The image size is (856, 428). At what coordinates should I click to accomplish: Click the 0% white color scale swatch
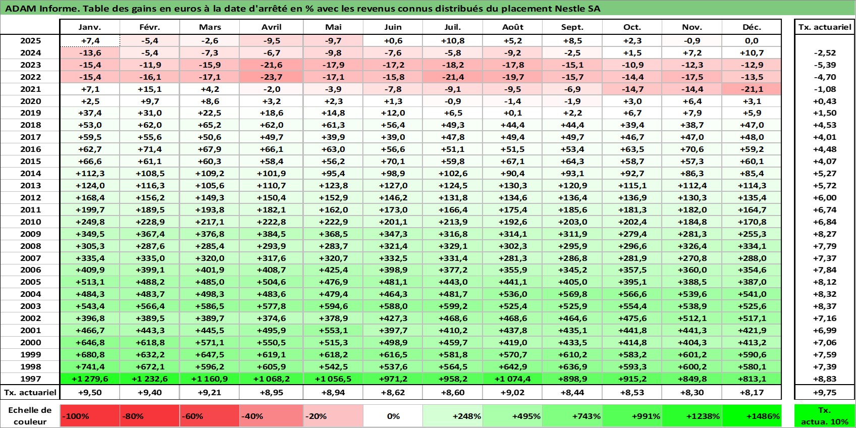[x=393, y=416]
